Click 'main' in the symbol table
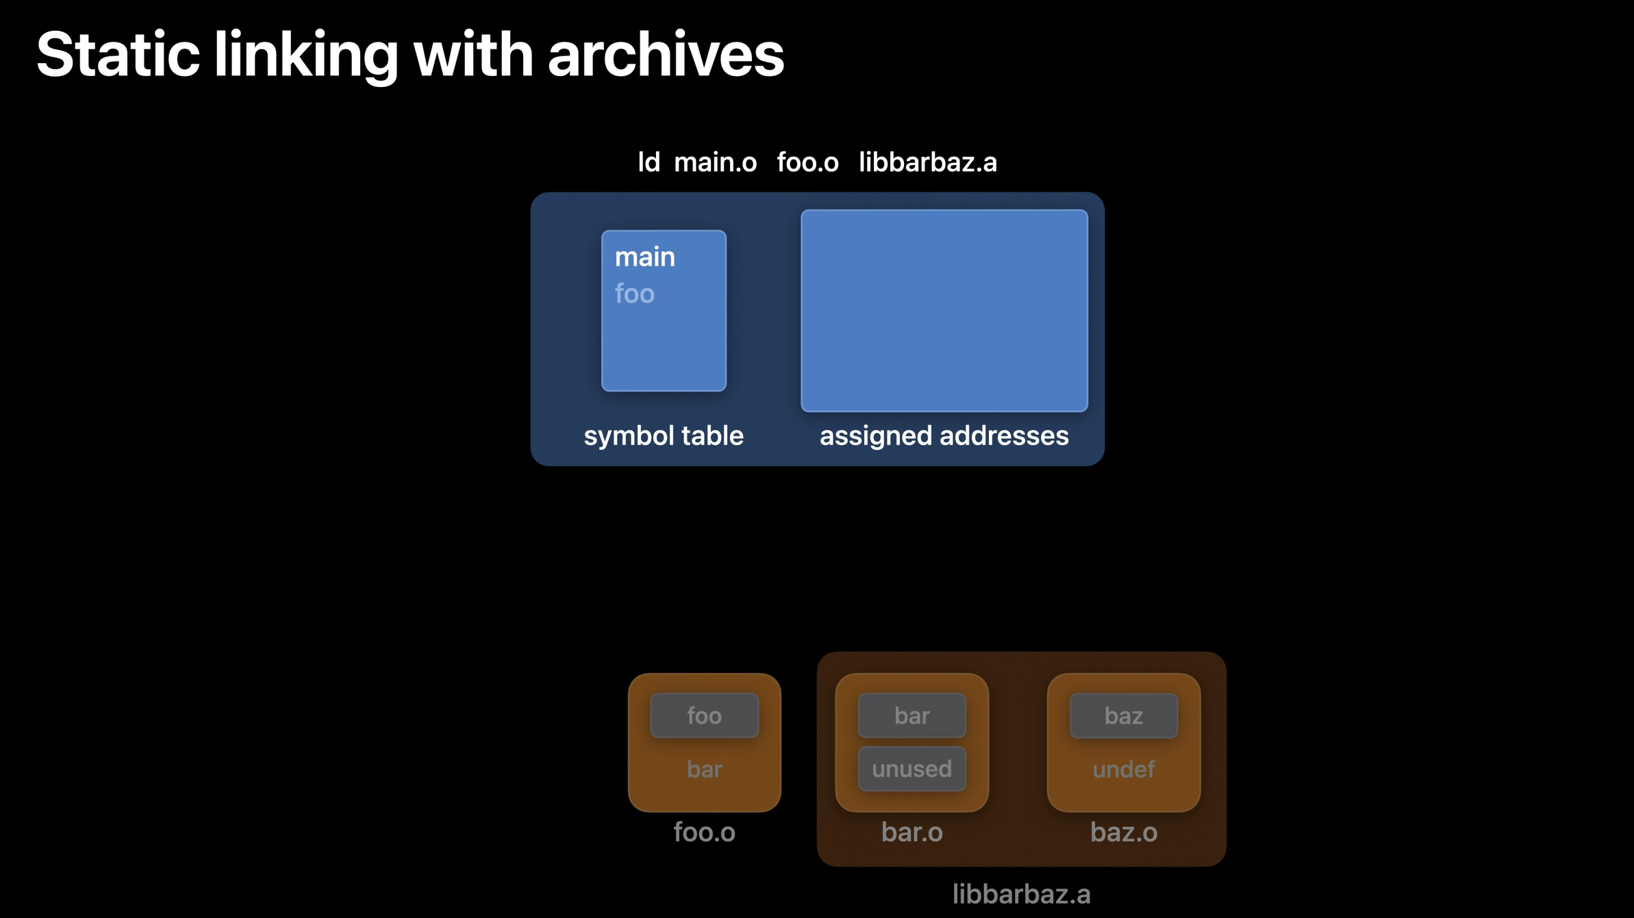This screenshot has height=918, width=1634. pyautogui.click(x=644, y=257)
